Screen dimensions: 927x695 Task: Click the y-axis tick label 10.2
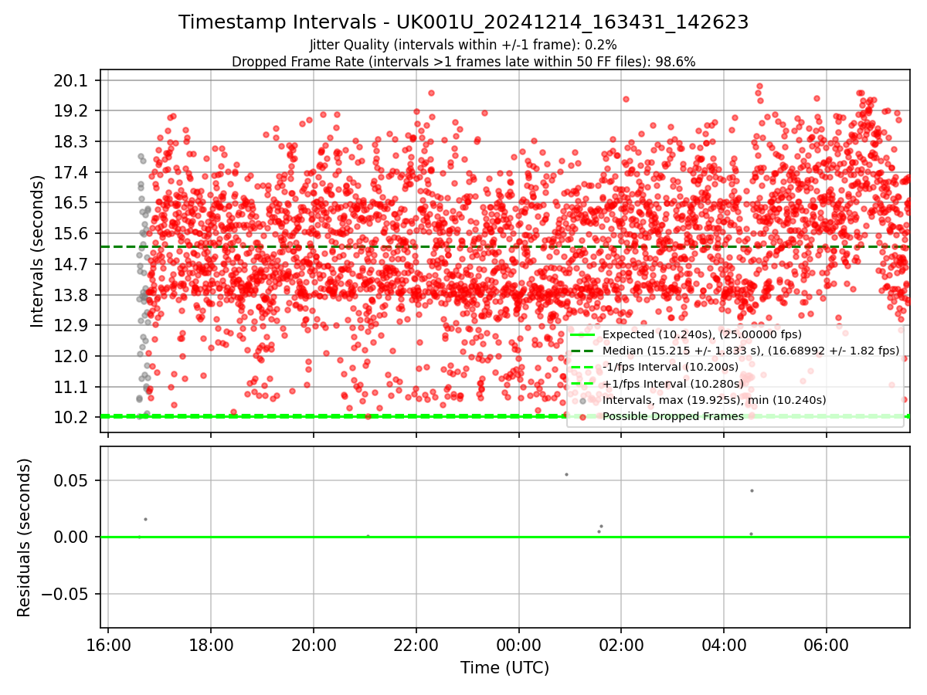72,417
